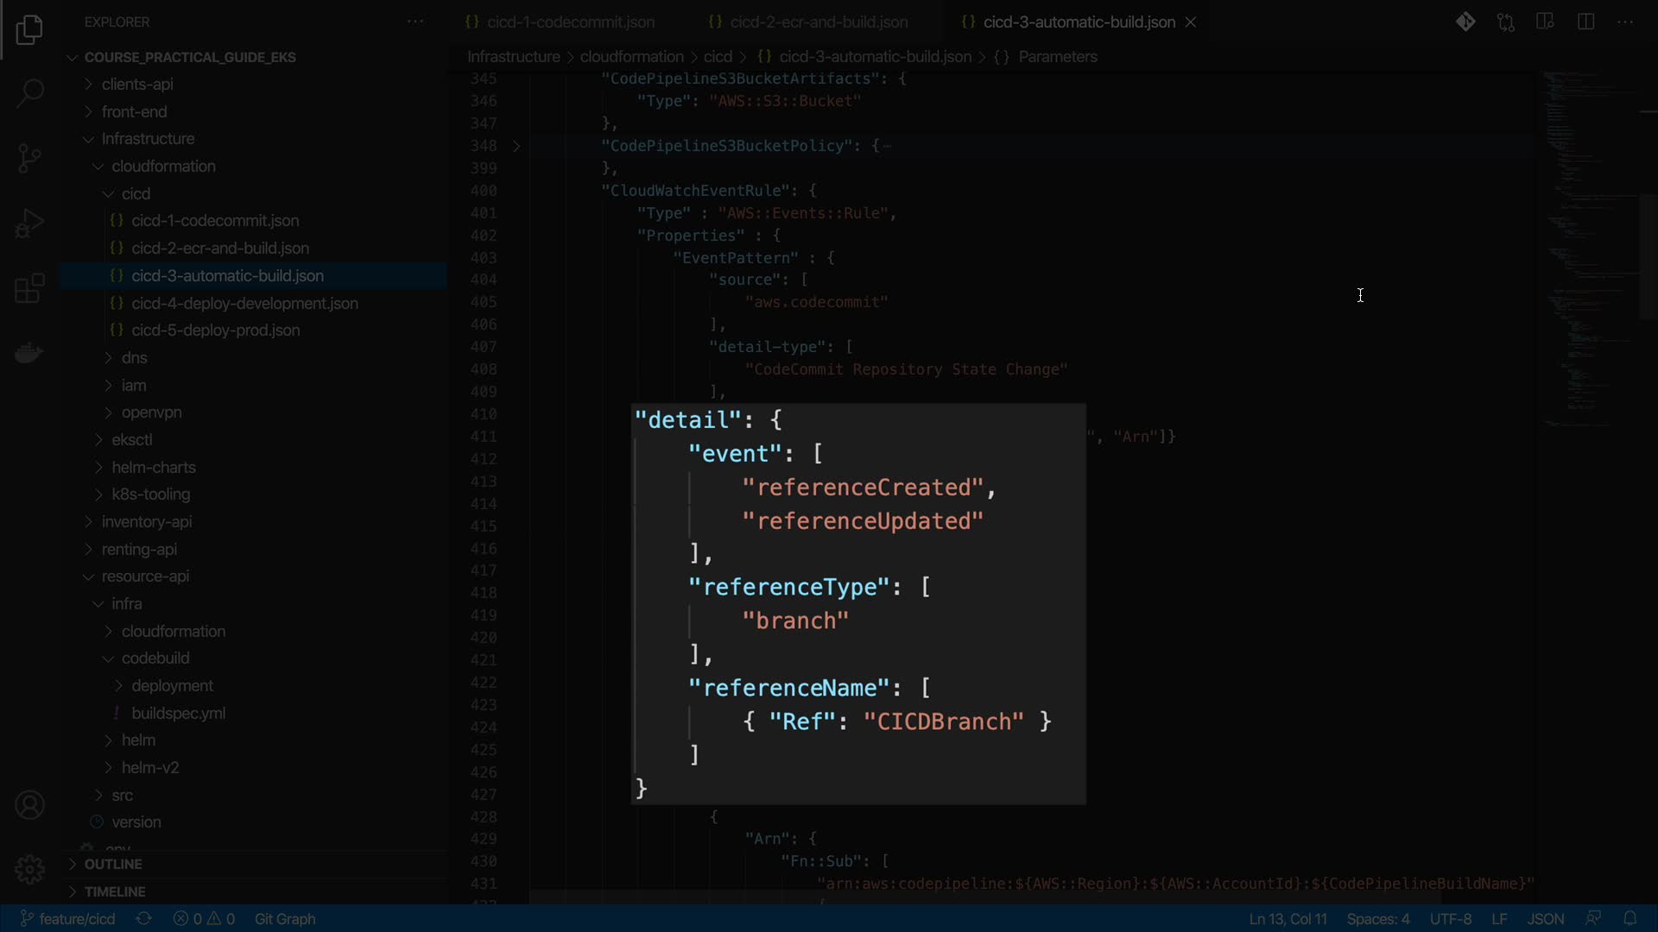
Task: Open cicd-4-deploy-development.json file
Action: [244, 303]
